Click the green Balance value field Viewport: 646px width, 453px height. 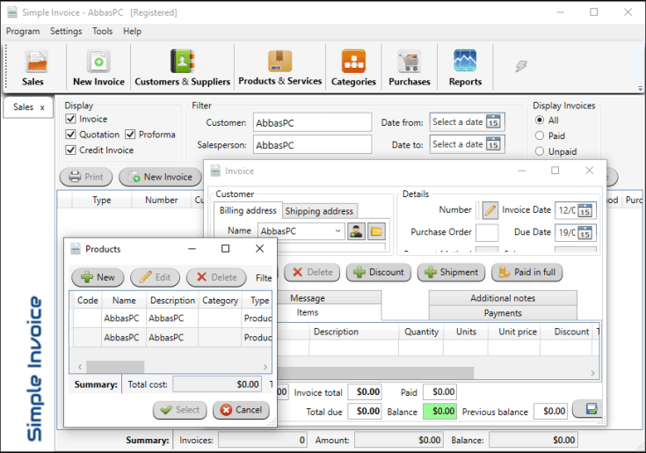pos(439,412)
